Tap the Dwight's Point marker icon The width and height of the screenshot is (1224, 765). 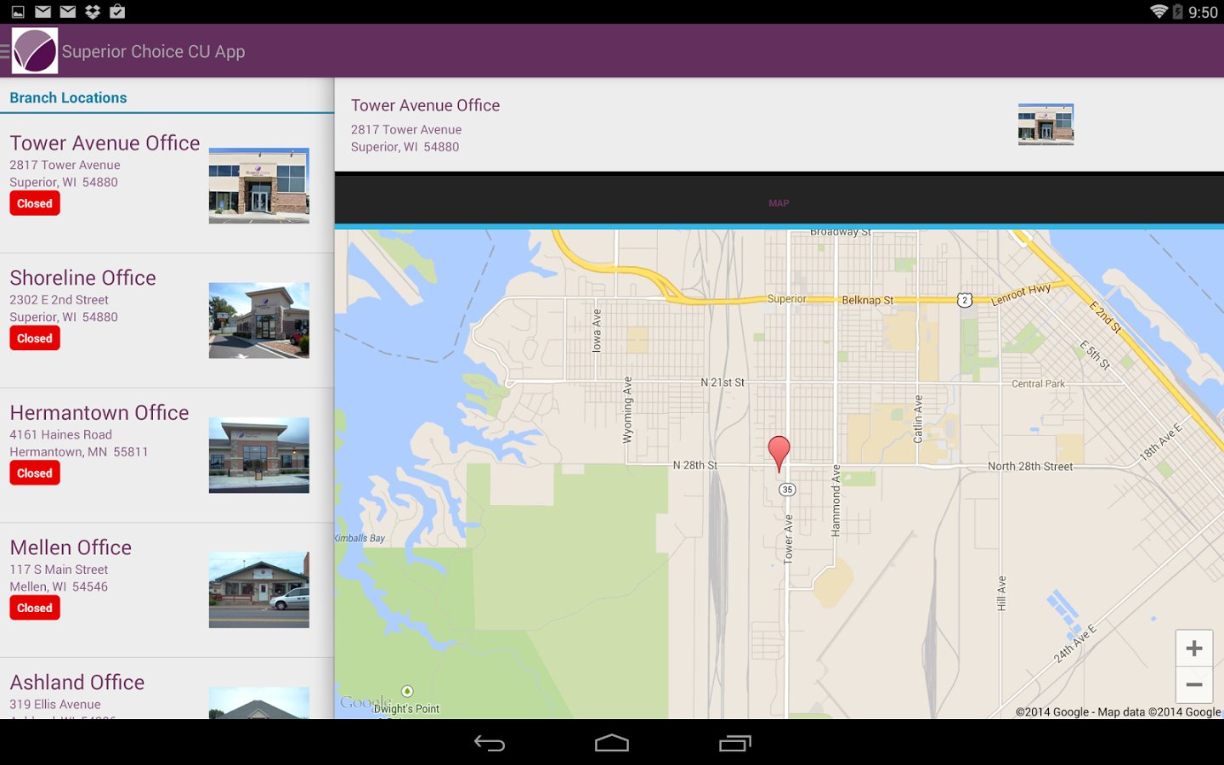coord(407,691)
